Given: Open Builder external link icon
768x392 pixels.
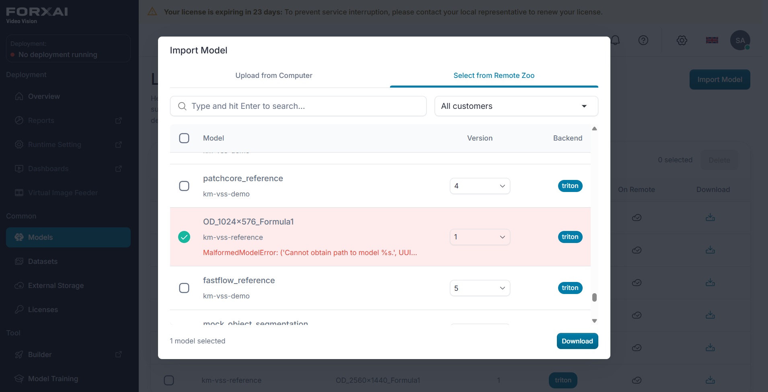Looking at the screenshot, I should (119, 355).
